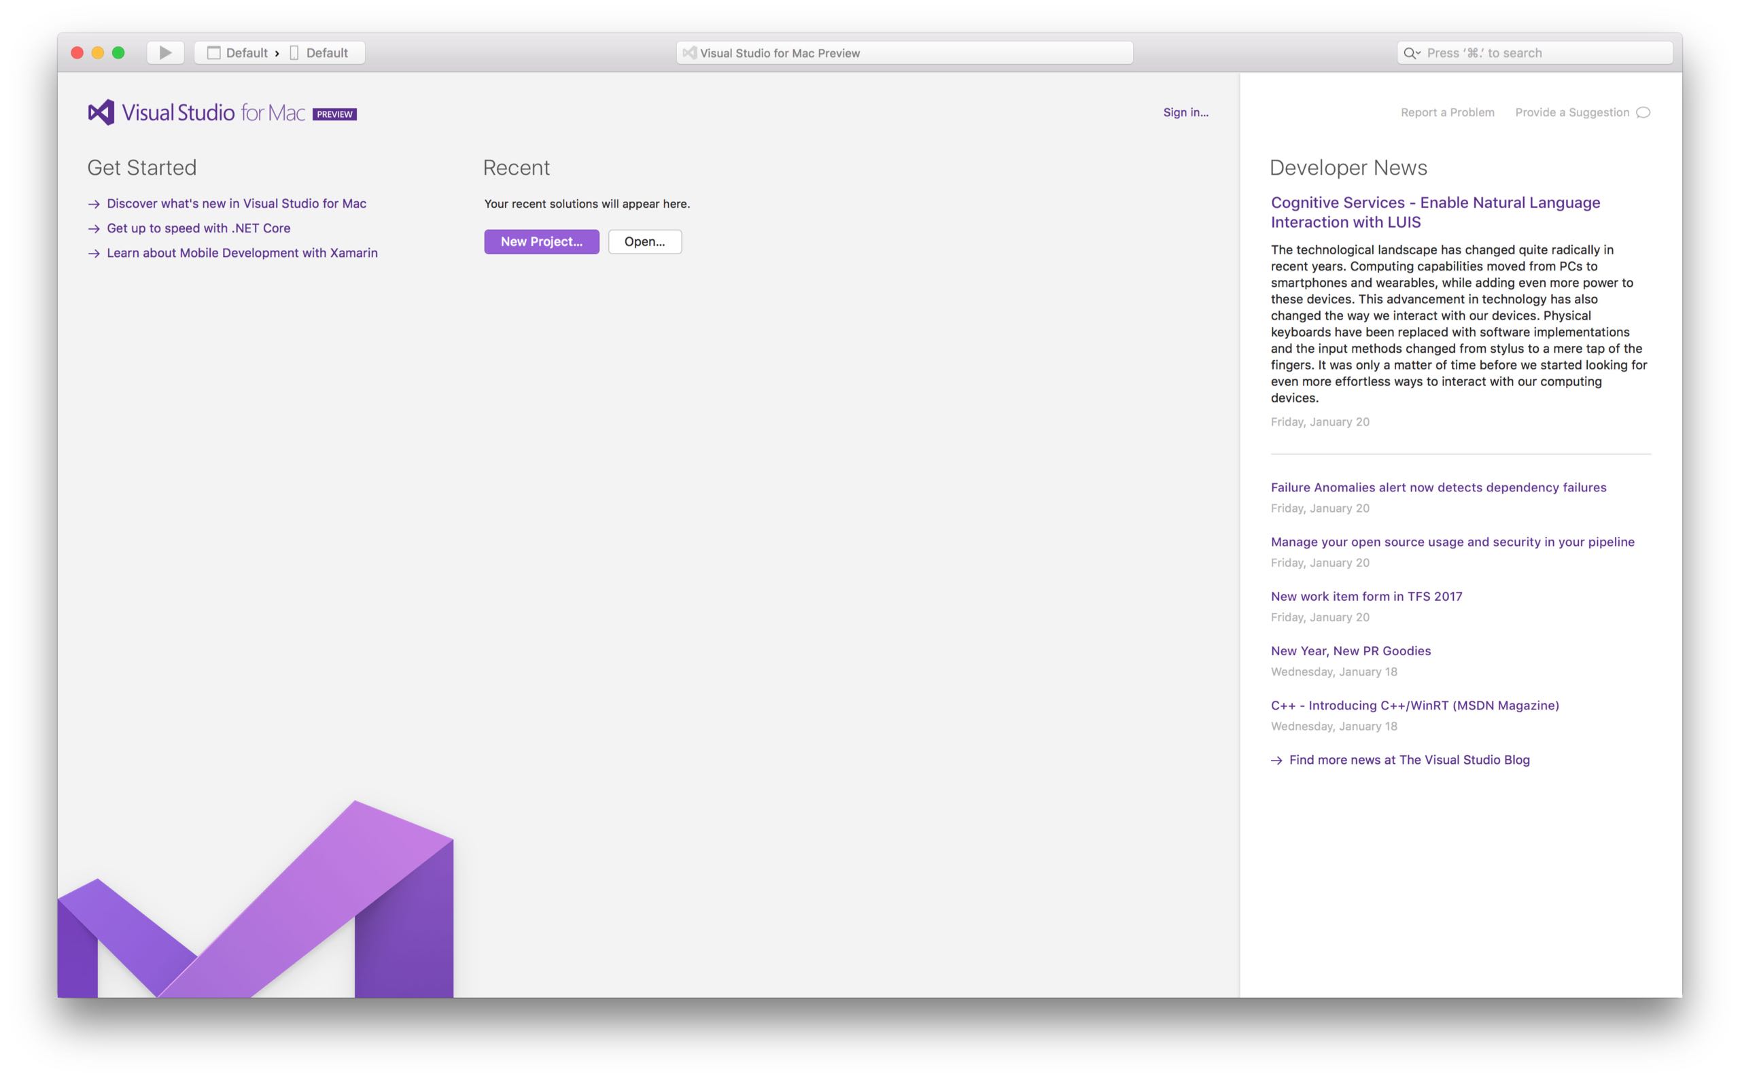Click the search magnifier icon

[1411, 53]
